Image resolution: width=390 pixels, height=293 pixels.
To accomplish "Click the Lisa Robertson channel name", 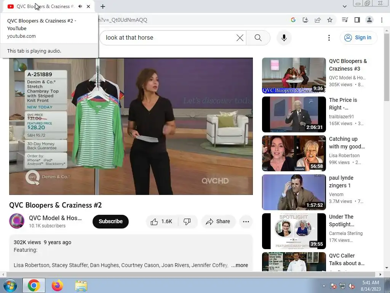I will (344, 156).
